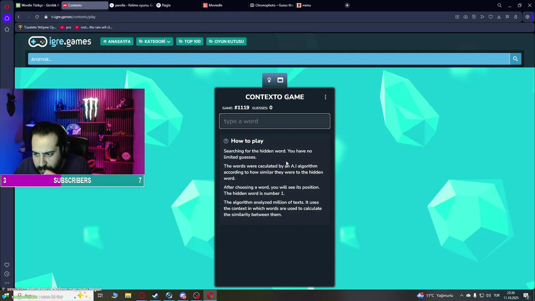
Task: Click the igre.games gamepad logo
Action: (60, 41)
